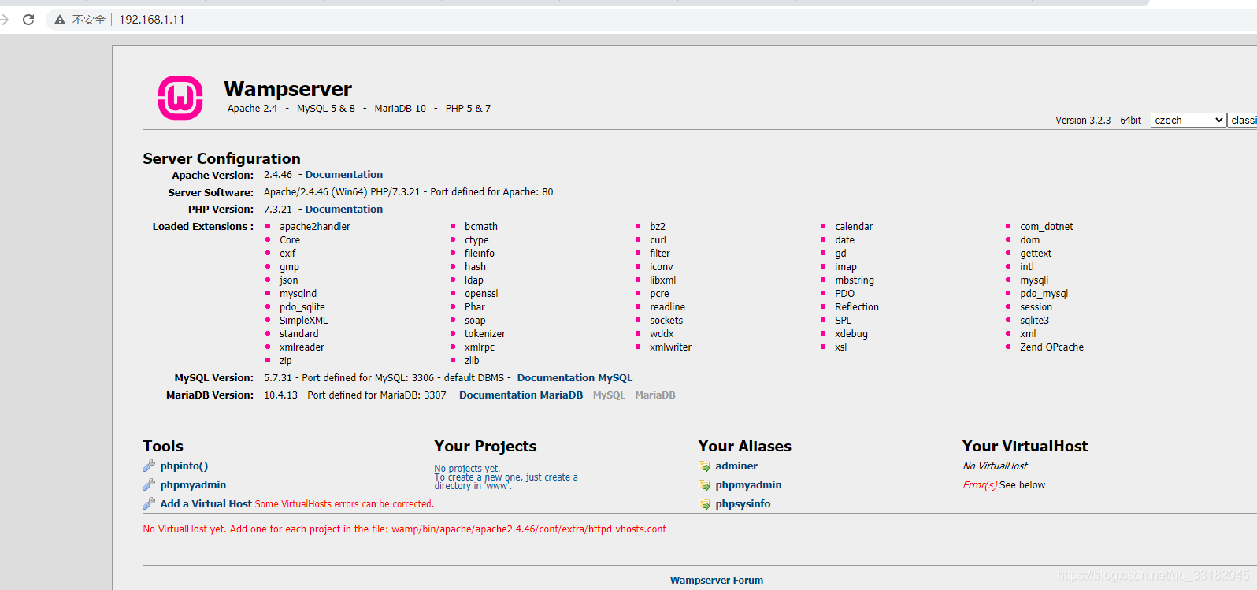Click the Error(s) See below text
This screenshot has height=590, width=1257.
tap(1004, 485)
